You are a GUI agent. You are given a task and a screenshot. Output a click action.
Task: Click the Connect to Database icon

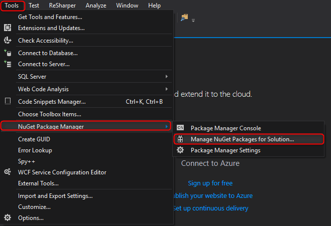[x=8, y=52]
